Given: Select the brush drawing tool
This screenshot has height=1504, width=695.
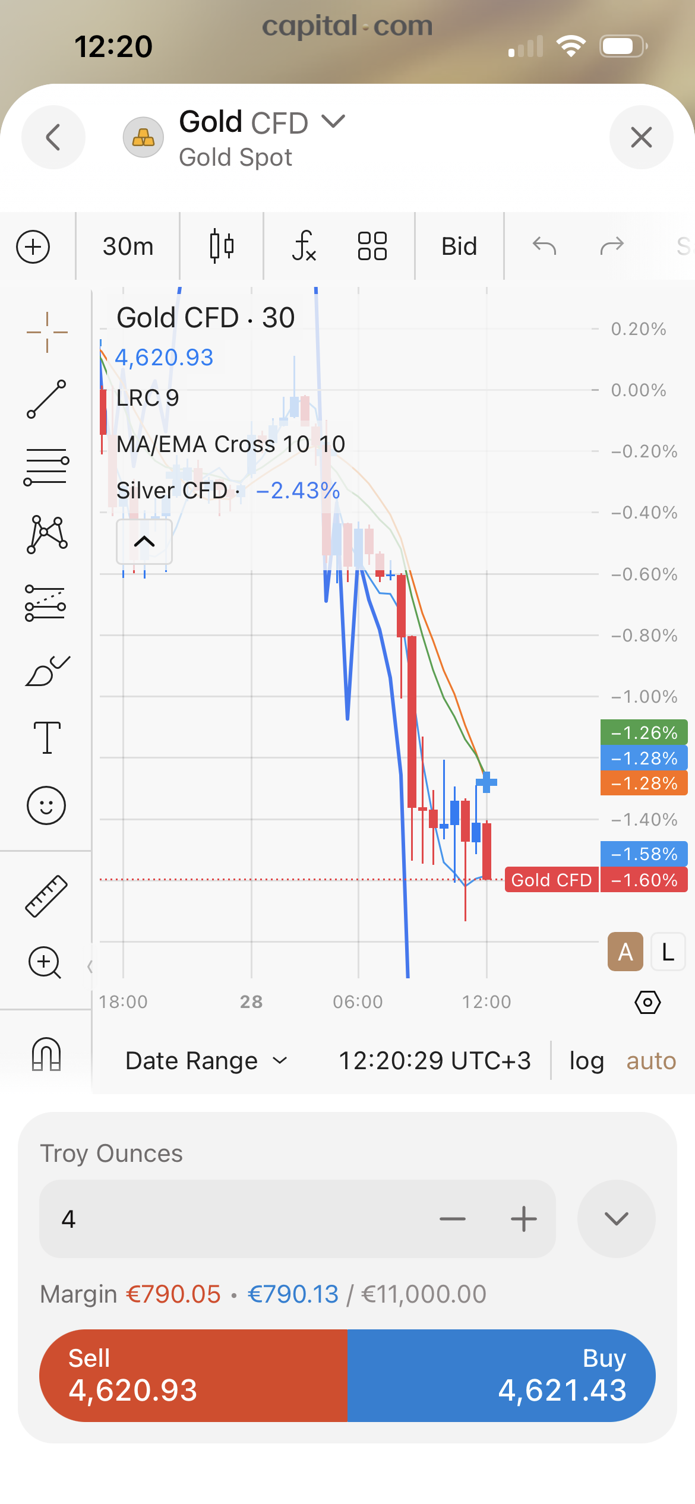Looking at the screenshot, I should point(48,671).
